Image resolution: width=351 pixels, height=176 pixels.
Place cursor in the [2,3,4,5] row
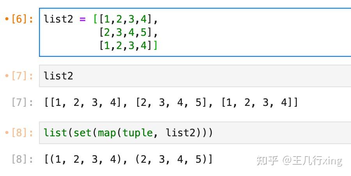(128, 32)
